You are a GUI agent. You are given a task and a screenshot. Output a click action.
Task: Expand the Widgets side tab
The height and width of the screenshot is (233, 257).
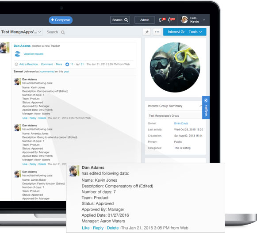click(206, 107)
